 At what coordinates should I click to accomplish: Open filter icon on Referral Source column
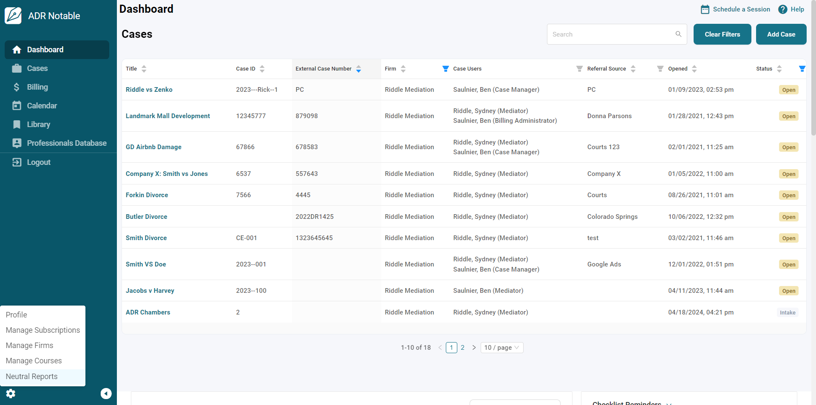(x=660, y=69)
